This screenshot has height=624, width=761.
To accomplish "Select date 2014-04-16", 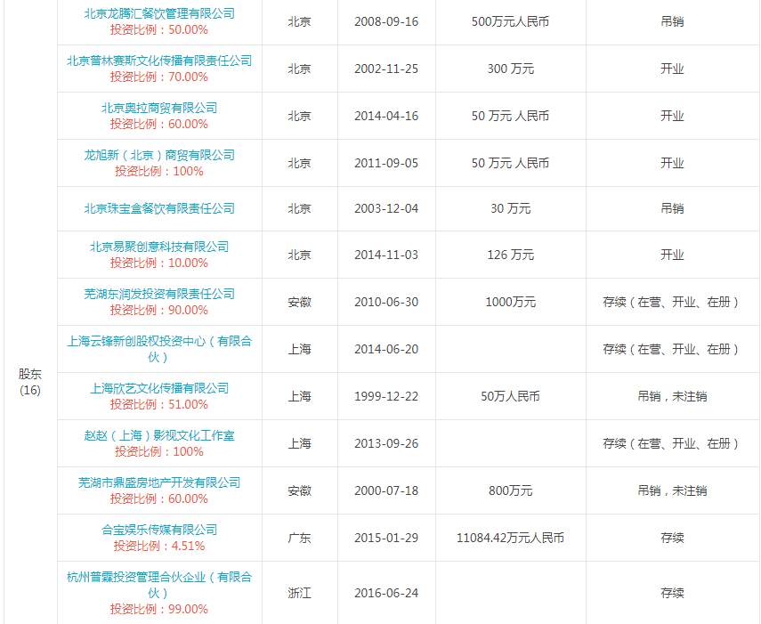I will [x=386, y=116].
